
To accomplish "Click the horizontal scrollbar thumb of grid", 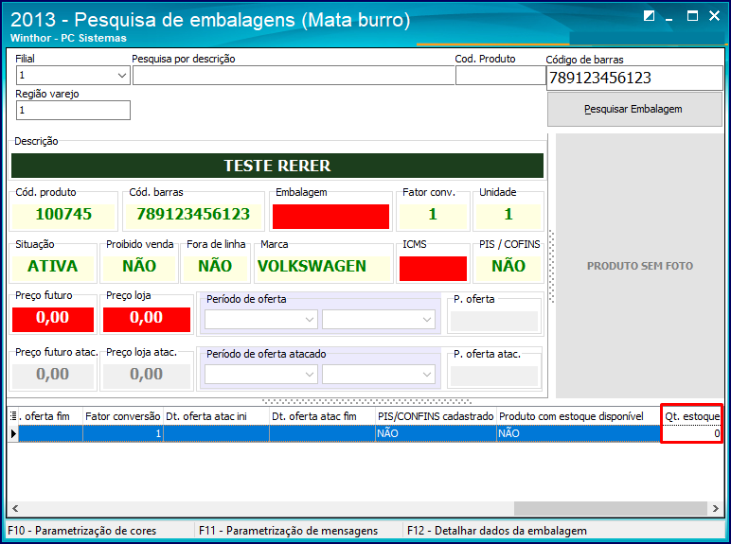I will click(610, 508).
